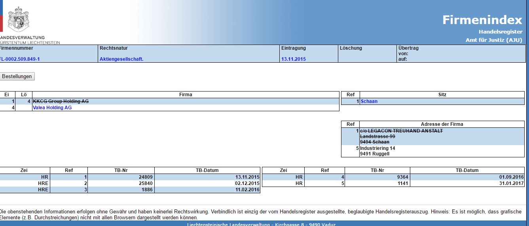Image resolution: width=529 pixels, height=226 pixels.
Task: Click TB-Datum 01.09.2016 cell
Action: [467, 177]
